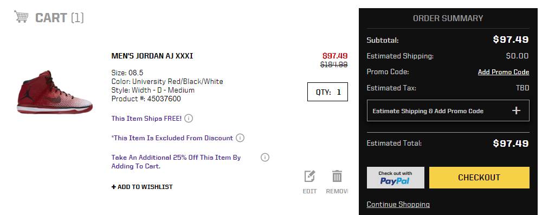Click the Edit pencil icon
The image size is (542, 215).
point(309,177)
